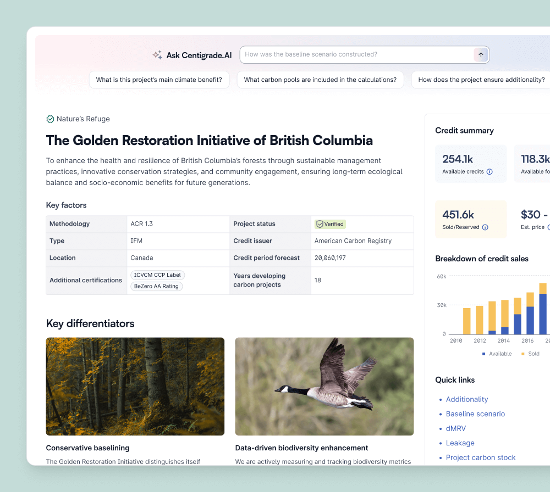The height and width of the screenshot is (492, 550).
Task: Open the Project carbon stock link
Action: pyautogui.click(x=481, y=457)
